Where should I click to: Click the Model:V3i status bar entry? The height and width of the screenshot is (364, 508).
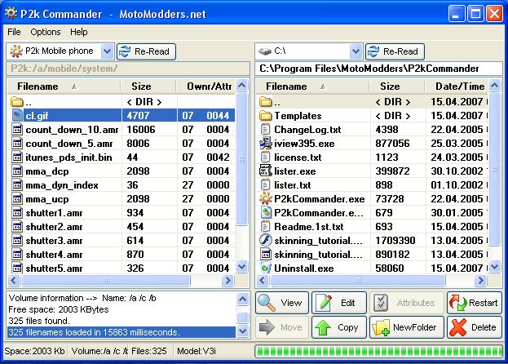click(196, 351)
